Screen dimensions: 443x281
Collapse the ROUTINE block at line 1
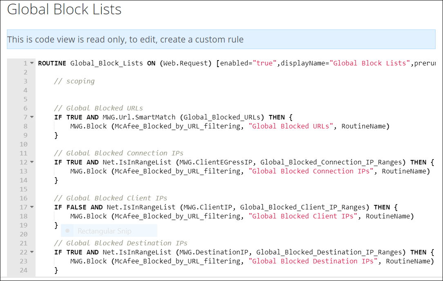pyautogui.click(x=32, y=63)
